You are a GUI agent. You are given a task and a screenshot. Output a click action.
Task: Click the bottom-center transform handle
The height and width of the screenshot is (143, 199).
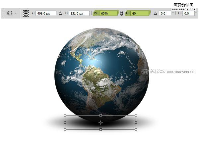point(100,129)
